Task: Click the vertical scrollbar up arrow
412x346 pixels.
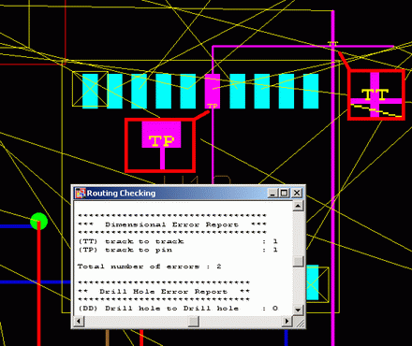Action: pyautogui.click(x=298, y=206)
